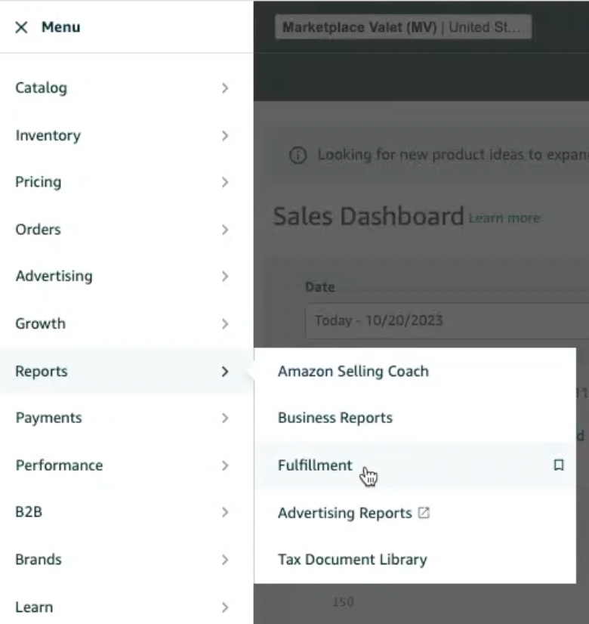Open Amazon Selling Coach report
The image size is (589, 624).
(x=353, y=372)
